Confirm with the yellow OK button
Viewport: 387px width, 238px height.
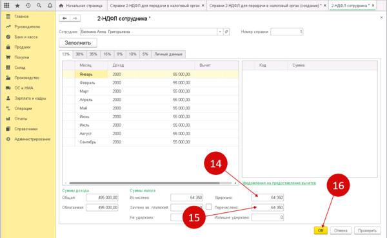tap(321, 230)
